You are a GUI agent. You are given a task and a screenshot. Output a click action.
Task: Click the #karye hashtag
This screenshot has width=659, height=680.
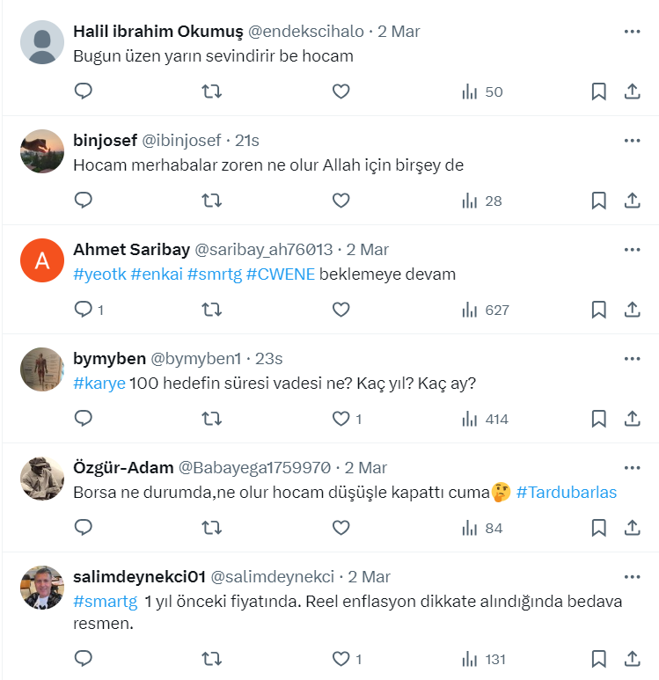coord(99,383)
